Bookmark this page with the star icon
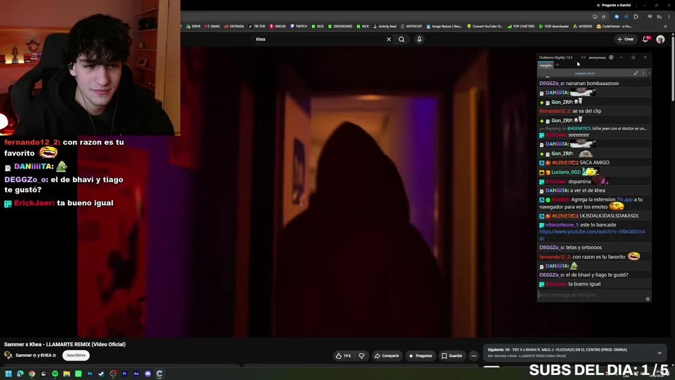Viewport: 675px width, 380px height. [604, 16]
